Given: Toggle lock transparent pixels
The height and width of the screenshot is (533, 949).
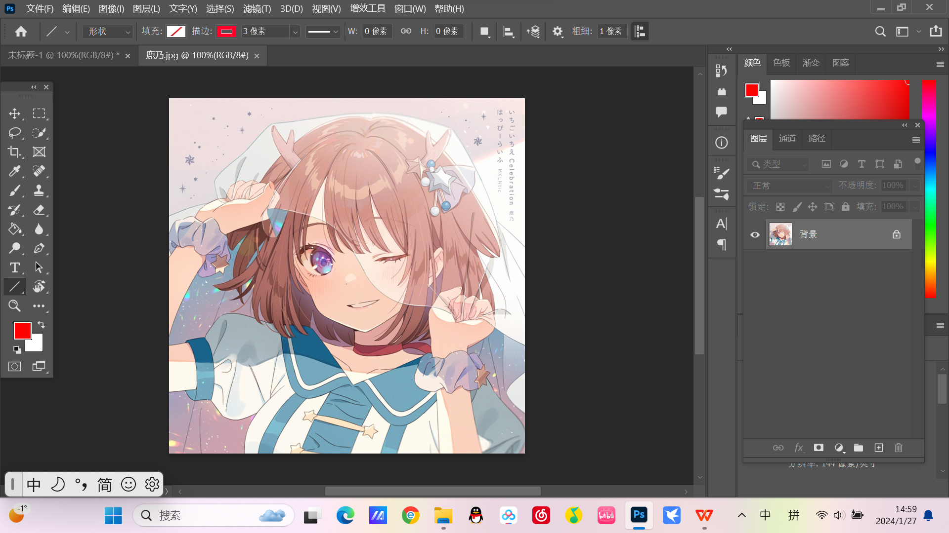Looking at the screenshot, I should [780, 207].
